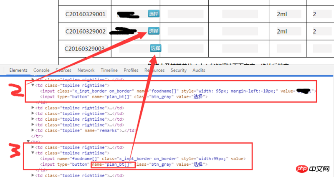Expand the td with name="remarks"

[33, 130]
